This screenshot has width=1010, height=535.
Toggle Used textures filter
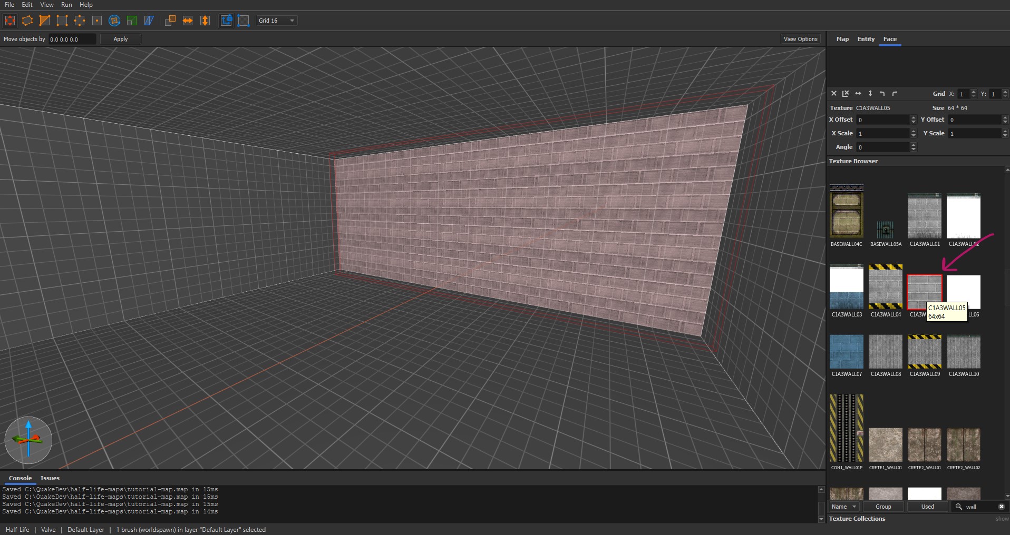[928, 507]
